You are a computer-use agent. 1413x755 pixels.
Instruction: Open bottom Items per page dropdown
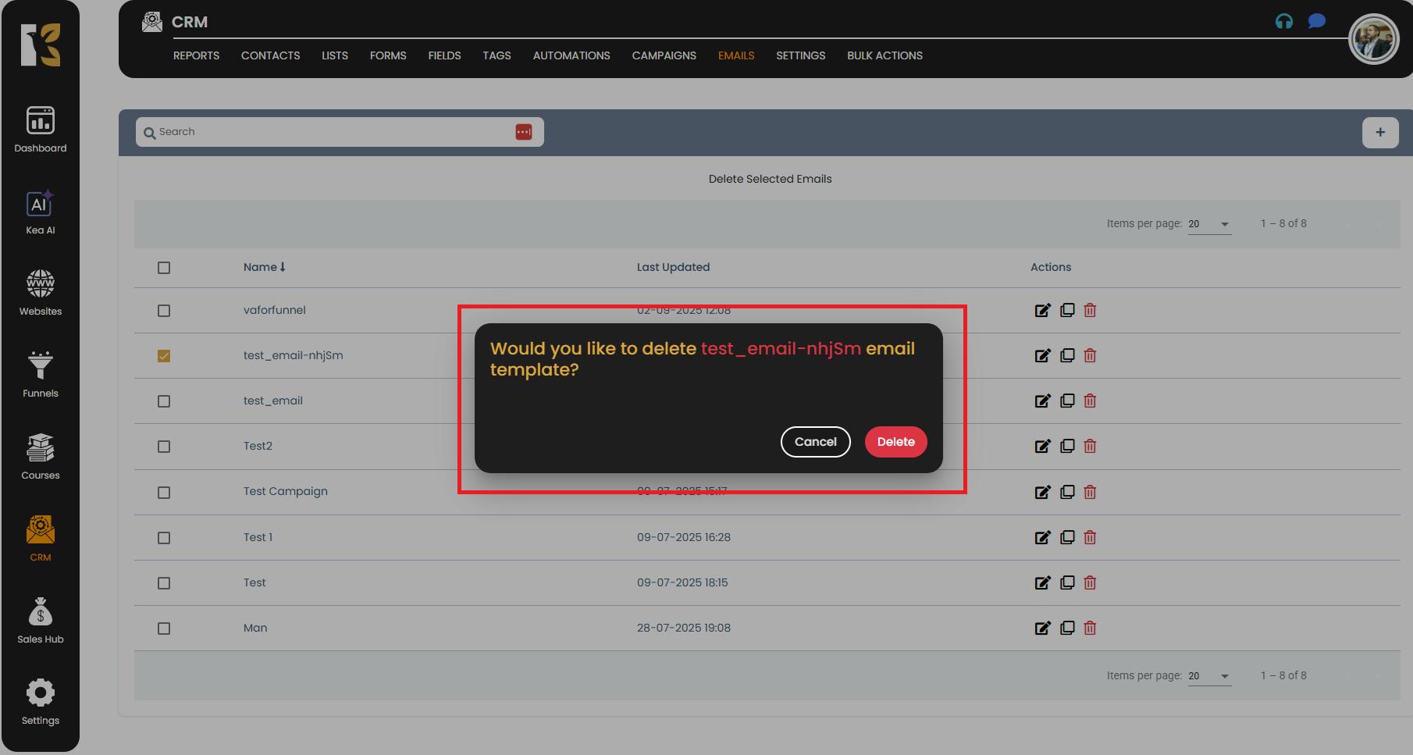(1208, 676)
